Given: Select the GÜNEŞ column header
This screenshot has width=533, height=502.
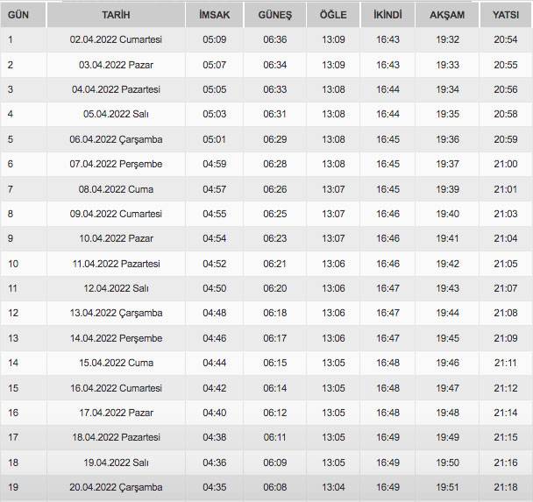Looking at the screenshot, I should click(x=274, y=15).
